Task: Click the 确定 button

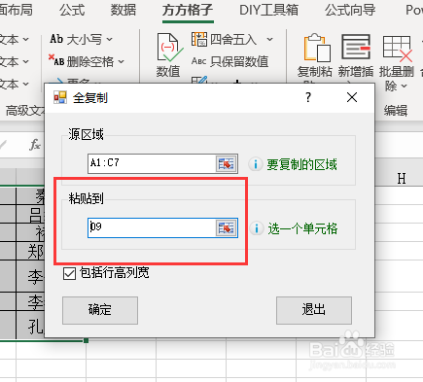Action: 100,310
